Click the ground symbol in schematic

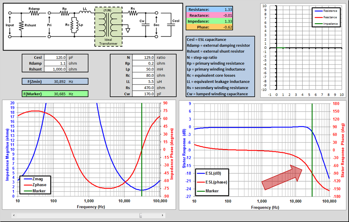128,30
